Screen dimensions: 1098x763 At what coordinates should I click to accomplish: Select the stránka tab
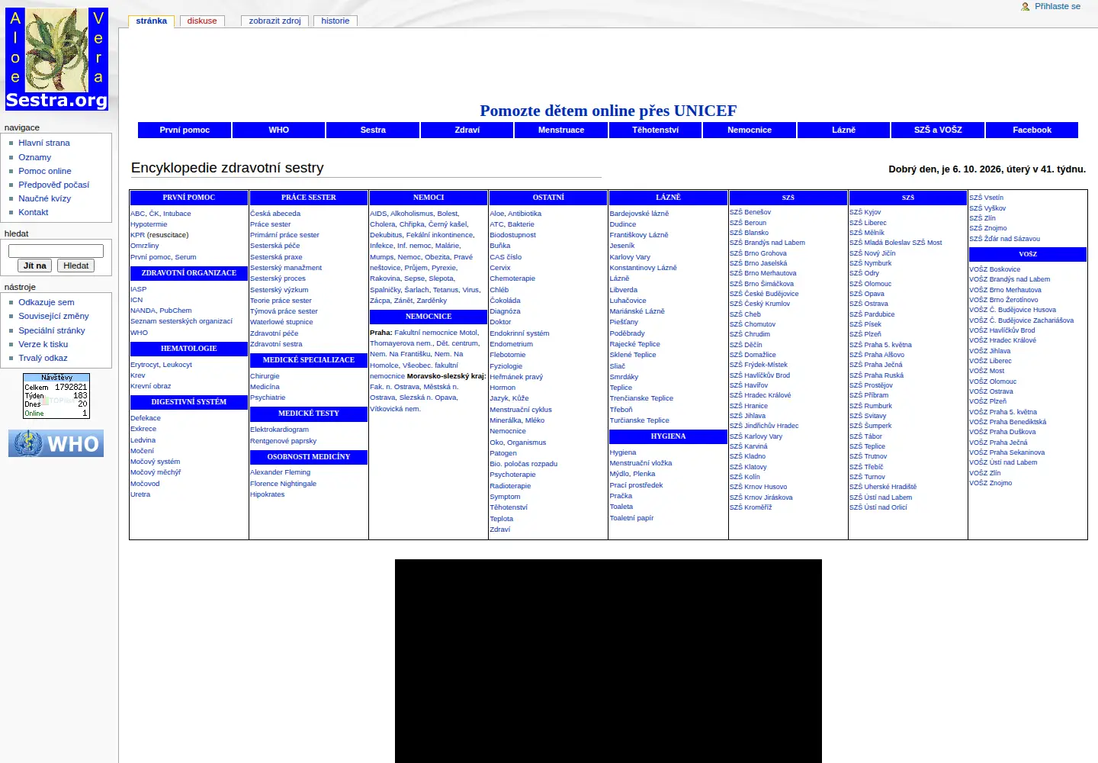coord(152,21)
